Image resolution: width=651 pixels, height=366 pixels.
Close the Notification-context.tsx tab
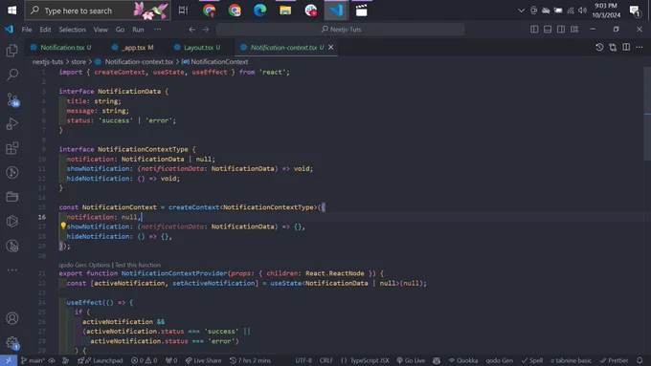click(x=331, y=47)
